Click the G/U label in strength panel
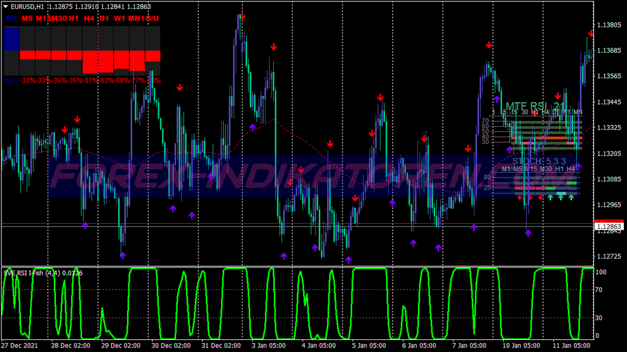The width and height of the screenshot is (627, 352). (152, 18)
